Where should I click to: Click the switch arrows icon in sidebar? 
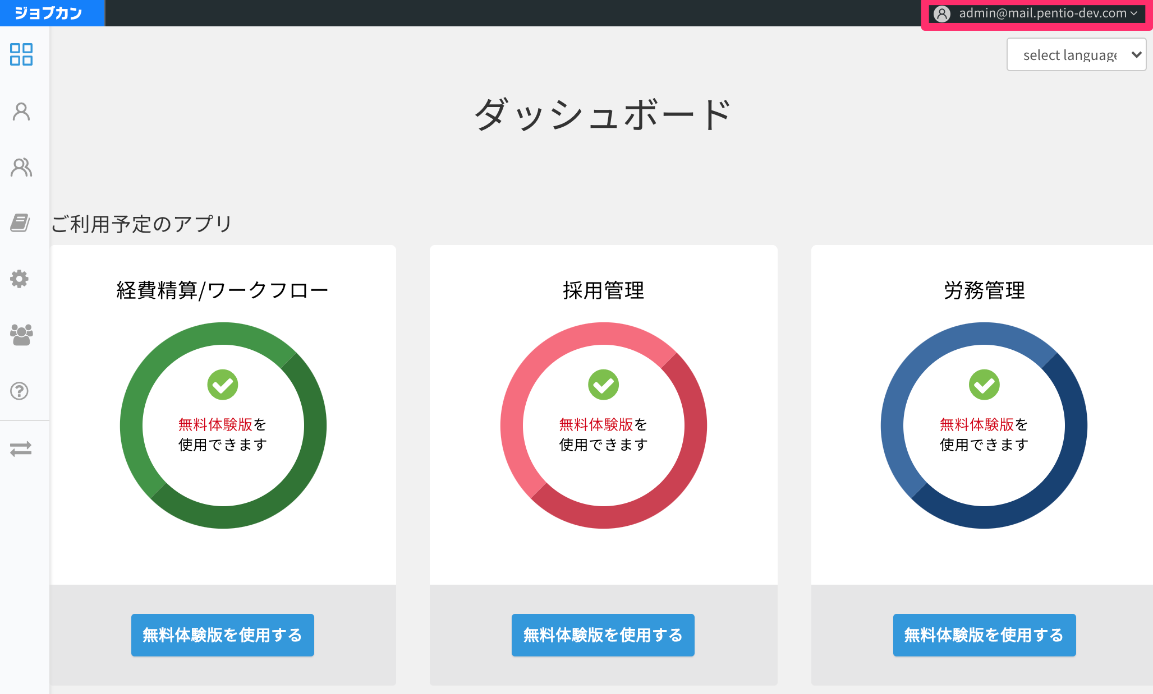(x=21, y=449)
